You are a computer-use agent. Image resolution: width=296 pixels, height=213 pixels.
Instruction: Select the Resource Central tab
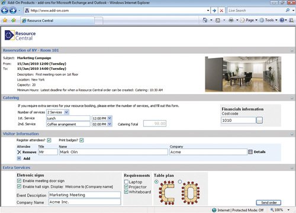pyautogui.click(x=57, y=21)
